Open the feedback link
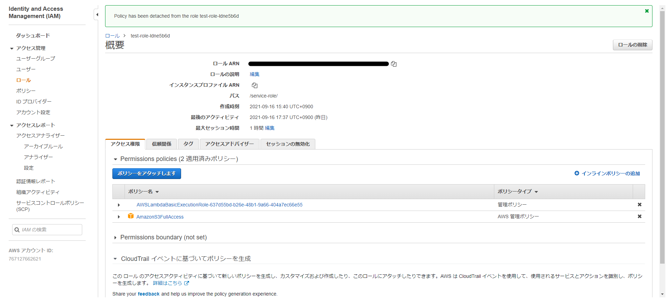 pyautogui.click(x=149, y=294)
